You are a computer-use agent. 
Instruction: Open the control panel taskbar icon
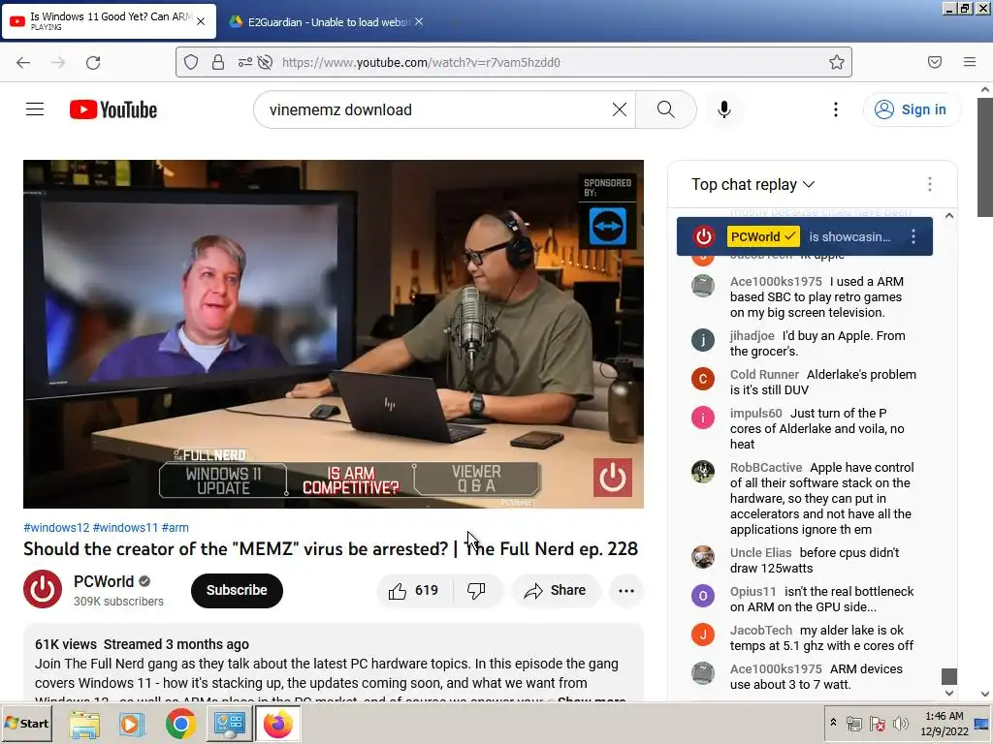pos(229,724)
